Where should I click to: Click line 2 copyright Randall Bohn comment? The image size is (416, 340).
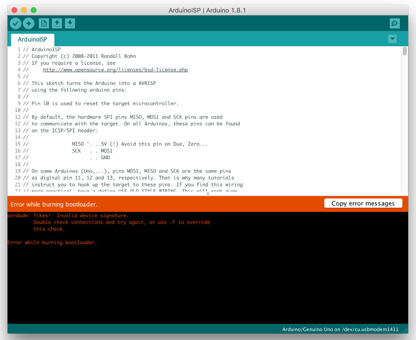[80, 56]
